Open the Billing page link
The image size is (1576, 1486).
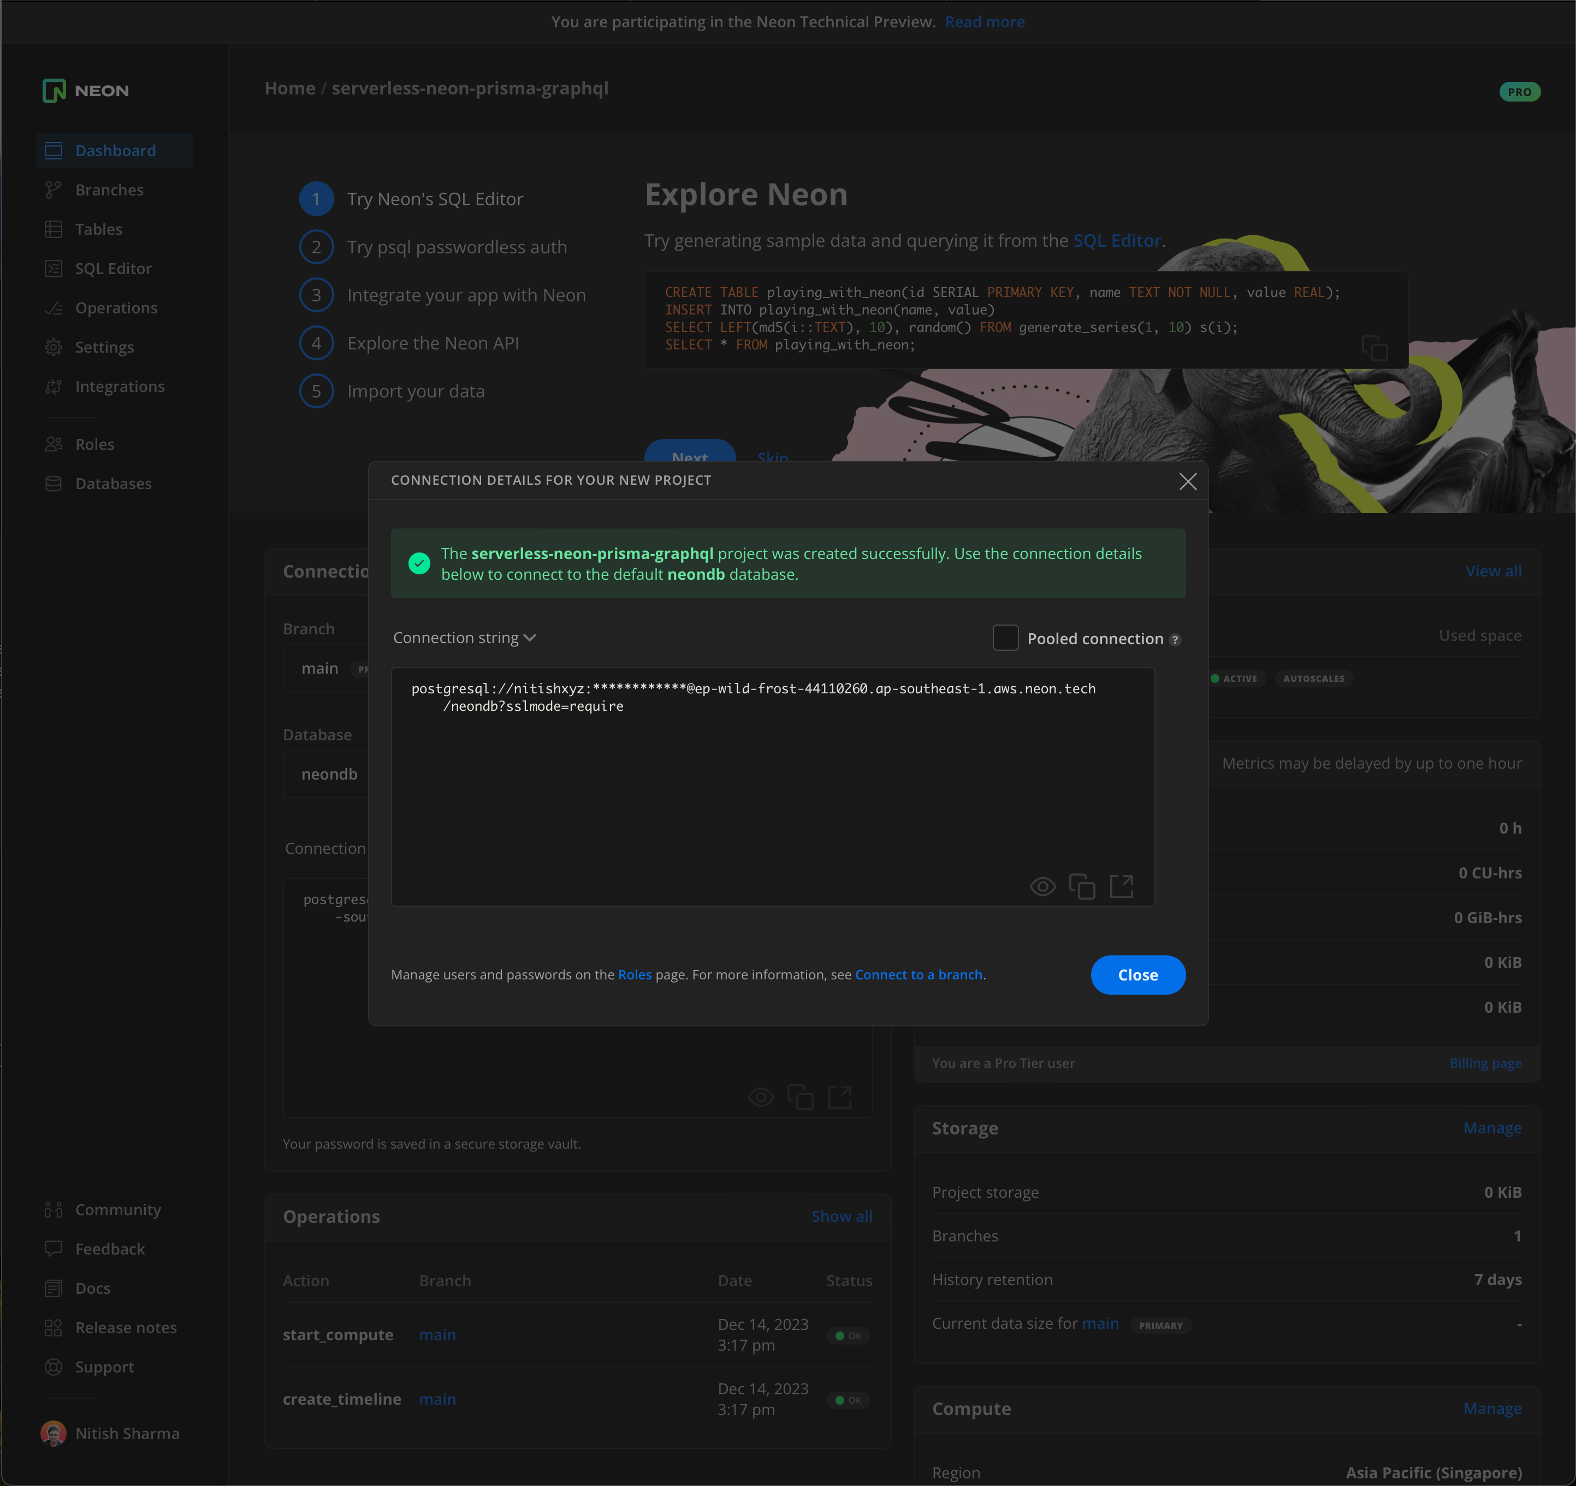click(x=1485, y=1063)
